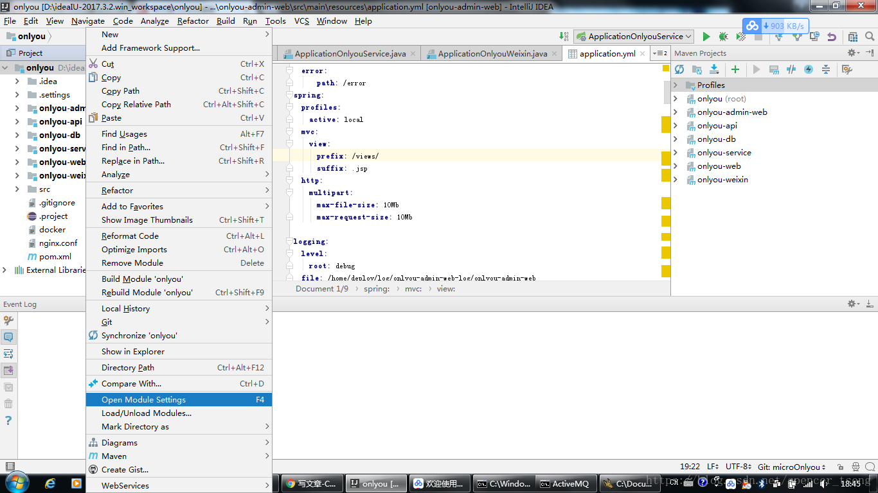Open the Git: microOnlyou branch selector
This screenshot has height=493, width=878.
click(x=793, y=467)
